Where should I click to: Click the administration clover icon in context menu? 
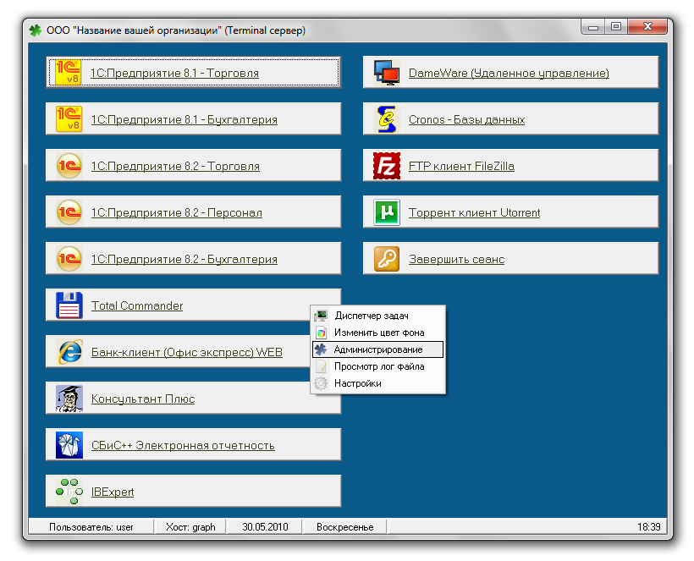point(321,349)
